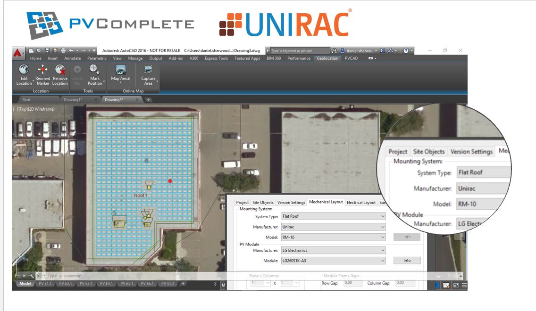The width and height of the screenshot is (536, 311).
Task: Close the command line with its X icon
Action: (x=24, y=276)
